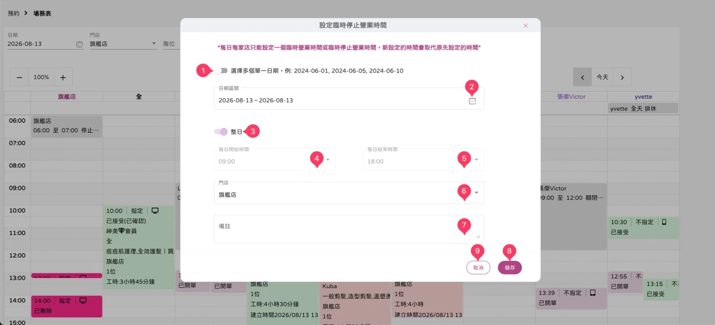Click phone icon on 10:30 不指定 appointment

click(664, 222)
